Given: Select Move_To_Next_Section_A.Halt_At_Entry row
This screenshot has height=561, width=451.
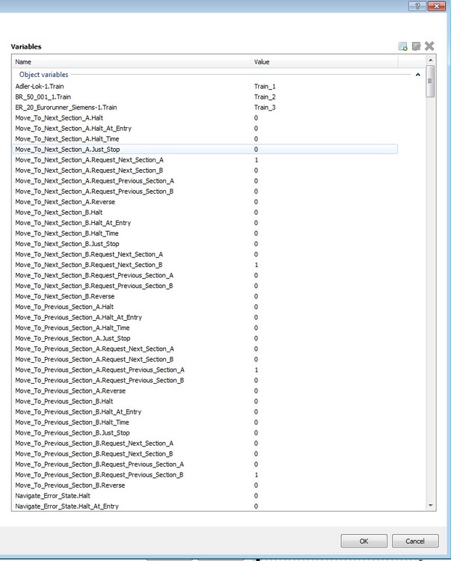Looking at the screenshot, I should point(205,129).
